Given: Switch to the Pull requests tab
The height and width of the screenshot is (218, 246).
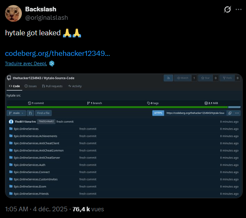Looking at the screenshot, I should [x=52, y=86].
